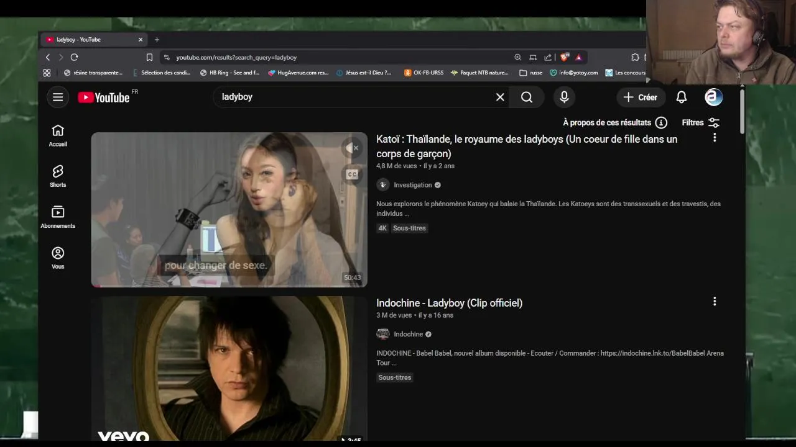Image resolution: width=796 pixels, height=447 pixels.
Task: Open the Sélection des candi... bookmark
Action: (162, 73)
